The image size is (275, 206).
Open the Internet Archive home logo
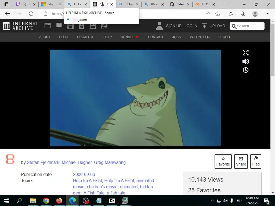pos(20,26)
